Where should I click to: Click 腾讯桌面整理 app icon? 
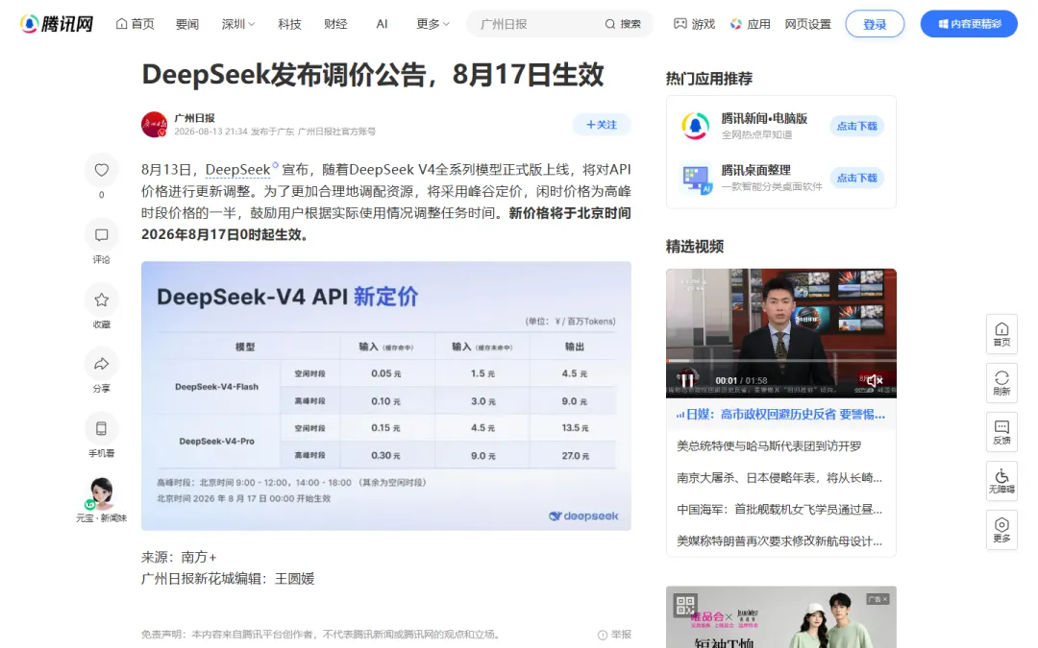point(695,178)
